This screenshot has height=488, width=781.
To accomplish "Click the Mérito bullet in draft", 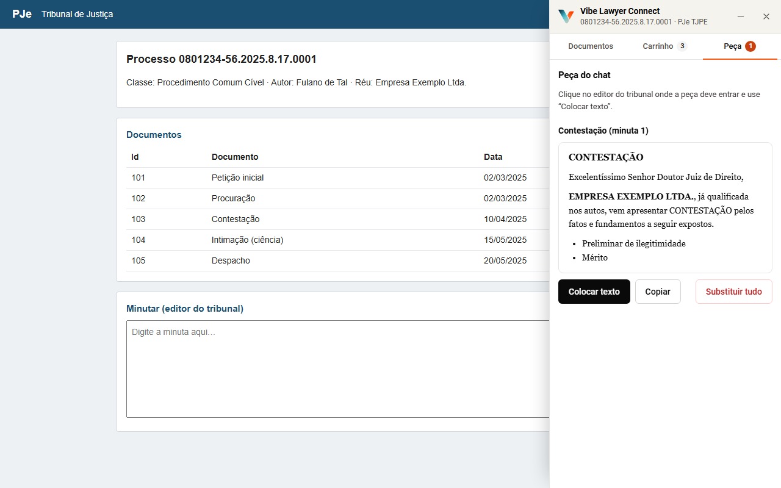I will point(595,257).
